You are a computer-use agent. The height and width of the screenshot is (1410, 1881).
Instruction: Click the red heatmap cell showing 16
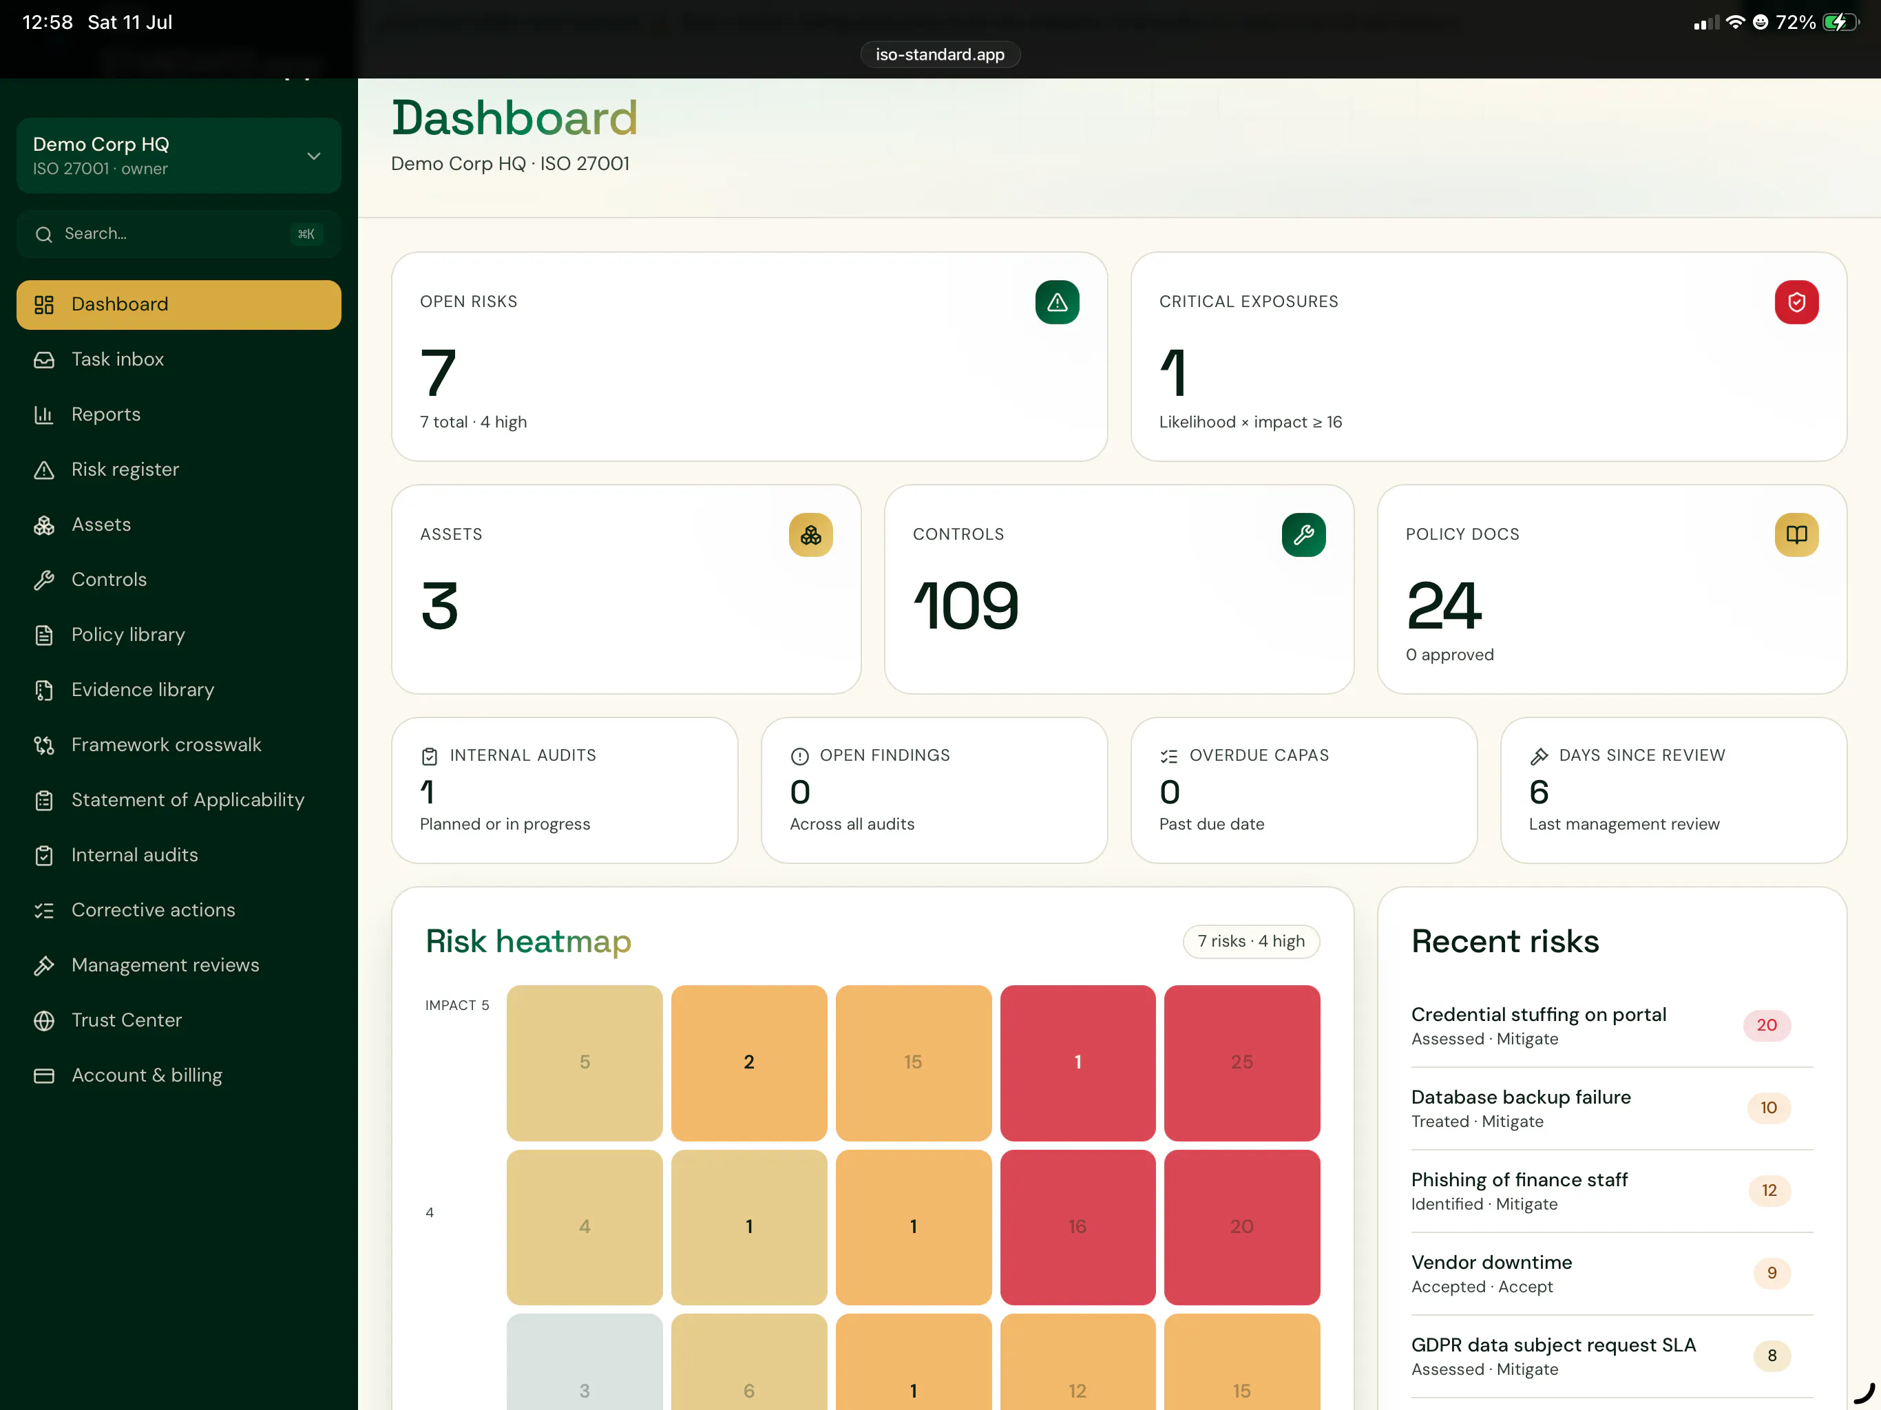(x=1078, y=1227)
